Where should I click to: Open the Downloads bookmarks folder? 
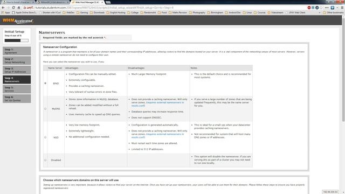[97, 13]
